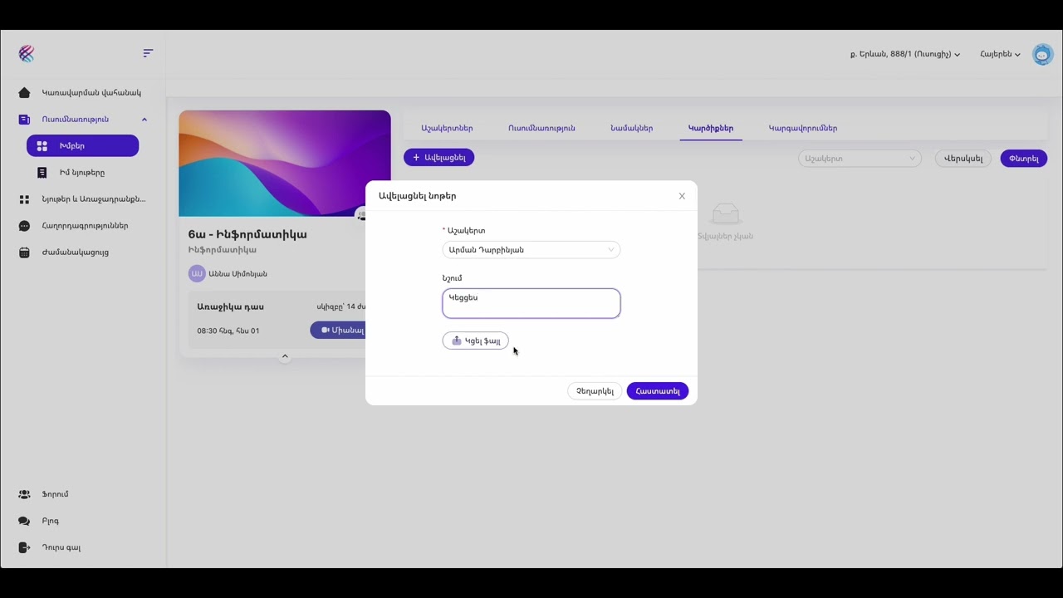Image resolution: width=1063 pixels, height=598 pixels.
Task: Close the Ավելացնել նոթեր dialog
Action: coord(682,196)
